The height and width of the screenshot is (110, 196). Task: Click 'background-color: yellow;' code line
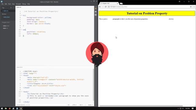tap(39, 17)
